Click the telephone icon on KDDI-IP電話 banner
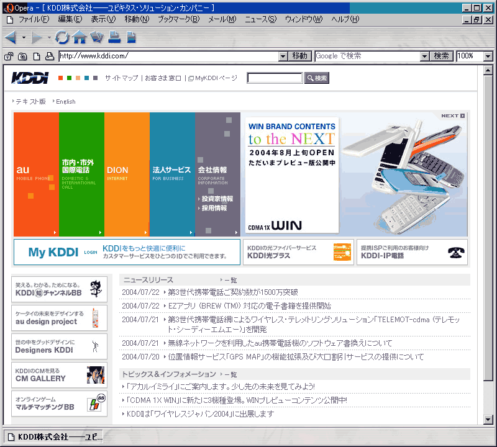Viewport: 497px width, 447px height. click(x=456, y=252)
